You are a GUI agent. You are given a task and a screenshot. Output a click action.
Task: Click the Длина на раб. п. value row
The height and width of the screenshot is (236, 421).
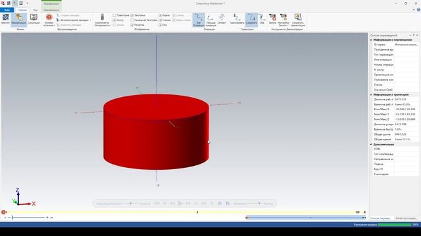pos(395,100)
